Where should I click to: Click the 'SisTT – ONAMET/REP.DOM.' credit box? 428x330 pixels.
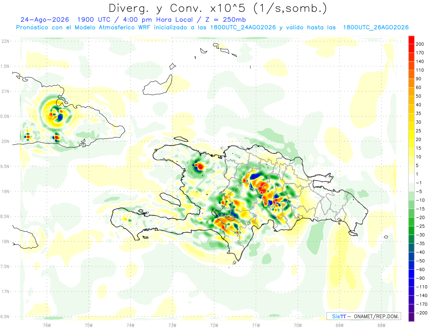coord(364,316)
